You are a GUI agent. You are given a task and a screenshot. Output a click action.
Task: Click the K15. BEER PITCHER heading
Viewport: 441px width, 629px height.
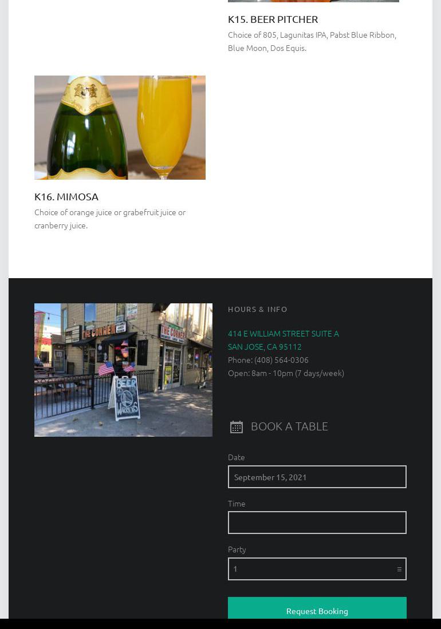273,19
